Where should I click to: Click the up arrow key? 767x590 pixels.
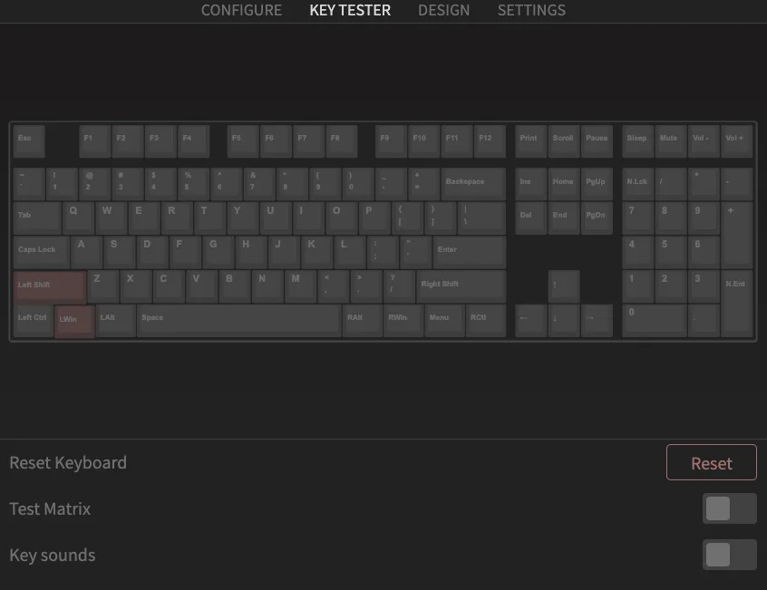pyautogui.click(x=564, y=286)
